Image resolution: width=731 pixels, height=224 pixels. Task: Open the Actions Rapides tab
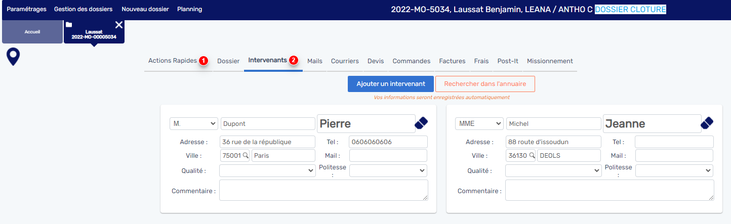coord(173,61)
